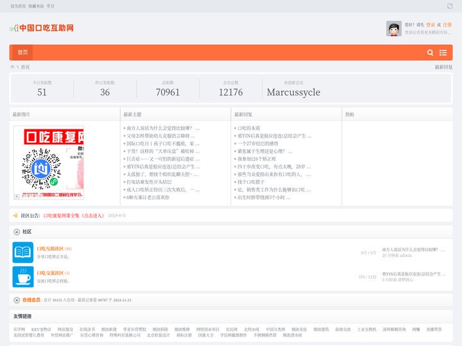
Task: Open topic 打电话难发性开头结巴
Action: (149, 182)
